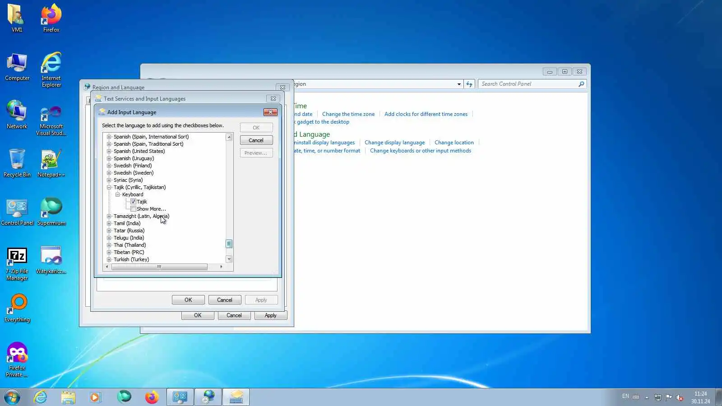
Task: Select the Firefox Private desktop shortcut
Action: [x=17, y=360]
